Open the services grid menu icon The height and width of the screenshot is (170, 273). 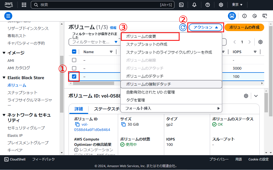pos(24,5)
